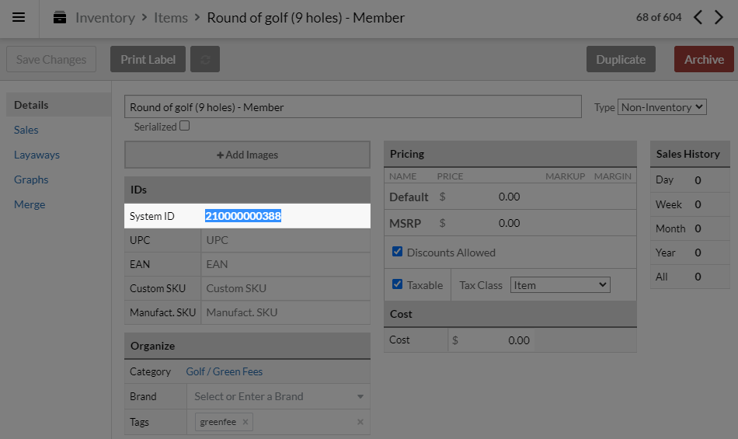738x439 pixels.
Task: Click the EAN input field
Action: click(x=285, y=264)
